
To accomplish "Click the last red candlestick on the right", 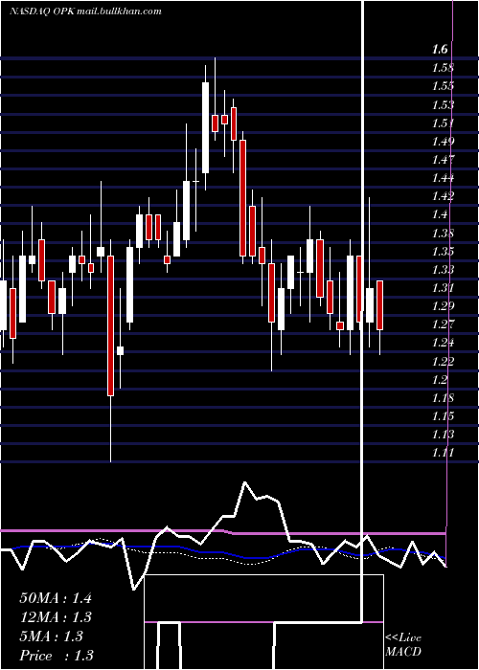I will point(379,305).
